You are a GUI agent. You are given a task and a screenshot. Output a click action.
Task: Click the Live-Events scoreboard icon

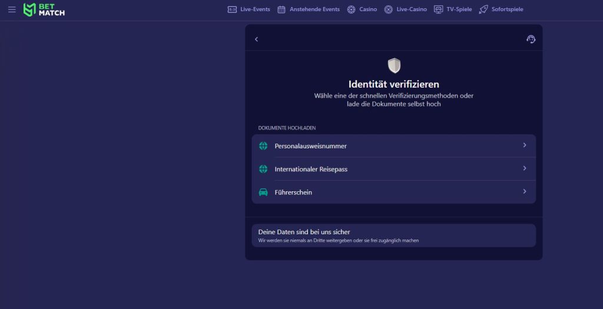click(x=232, y=9)
